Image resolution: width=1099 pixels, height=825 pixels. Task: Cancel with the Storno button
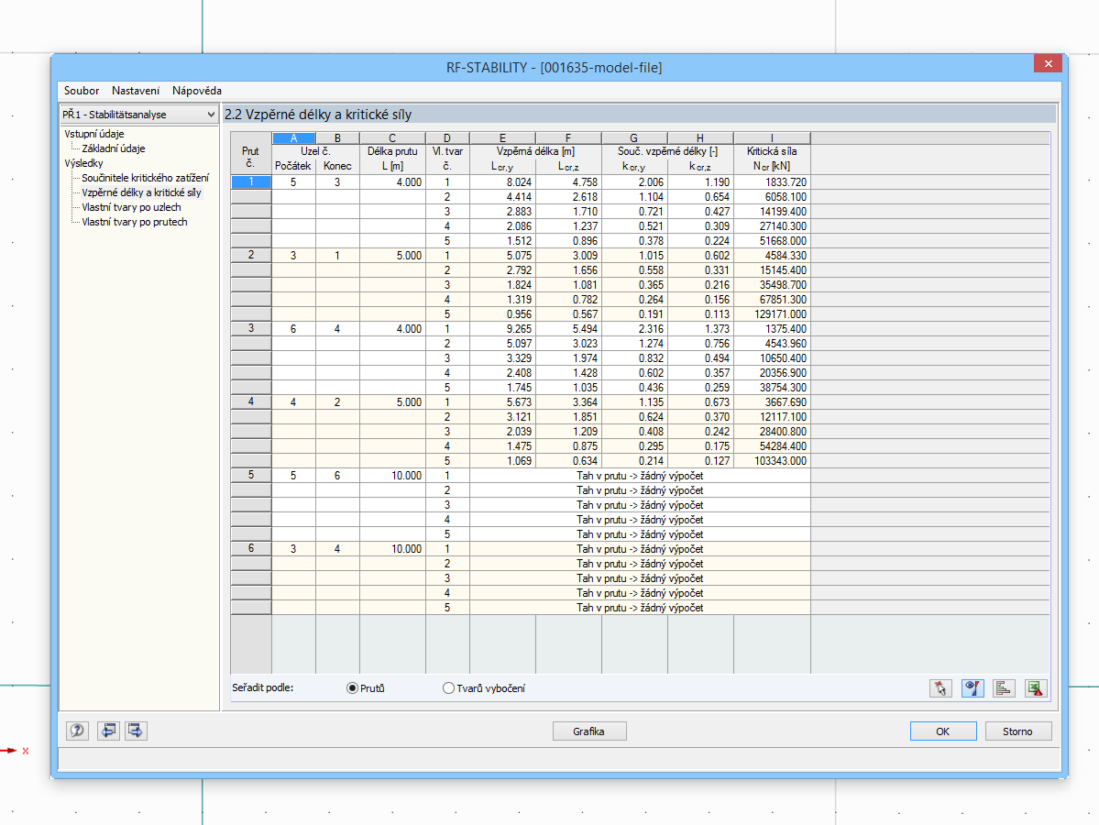point(1017,731)
